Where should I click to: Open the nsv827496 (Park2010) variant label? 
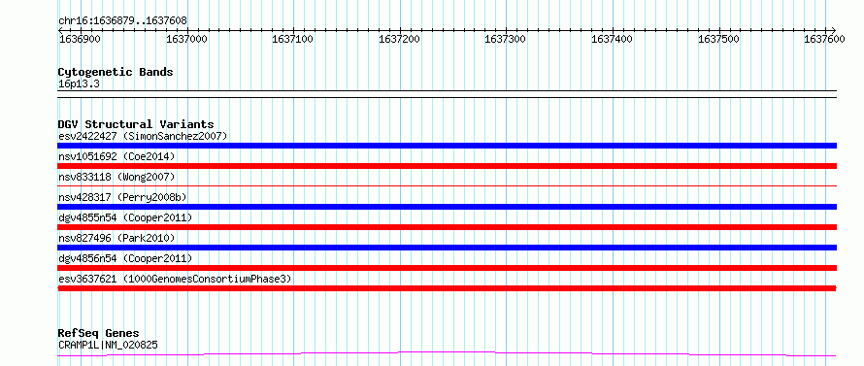116,238
